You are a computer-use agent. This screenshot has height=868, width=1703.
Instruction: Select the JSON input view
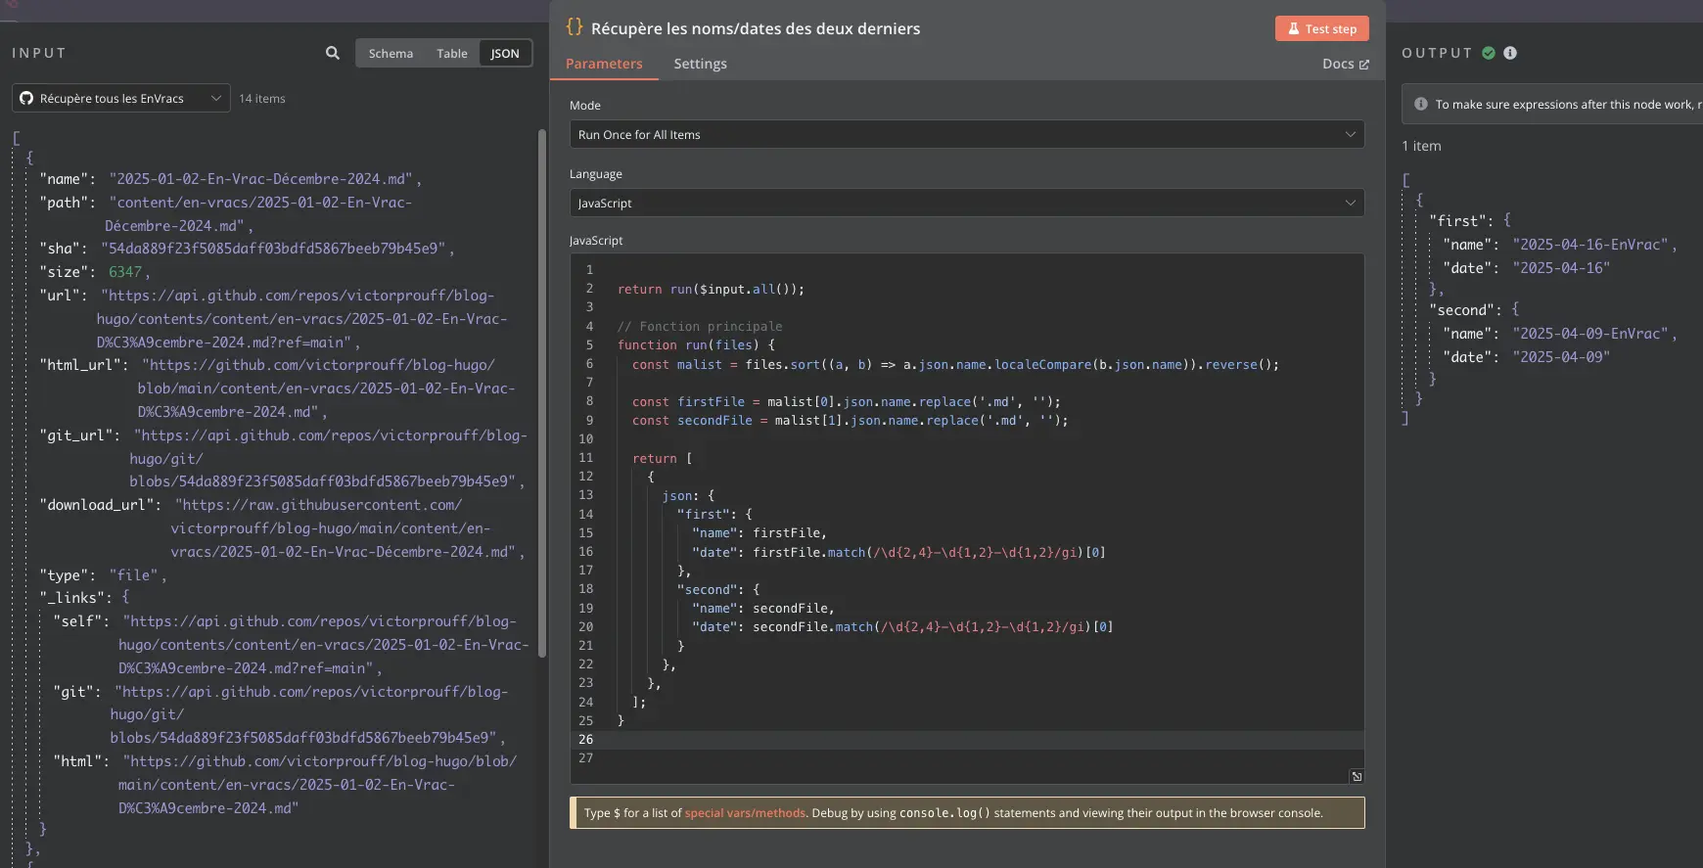[x=505, y=53]
